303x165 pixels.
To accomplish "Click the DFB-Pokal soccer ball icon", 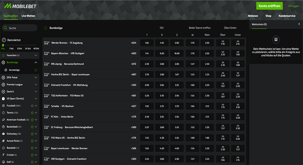I will click(3, 77).
